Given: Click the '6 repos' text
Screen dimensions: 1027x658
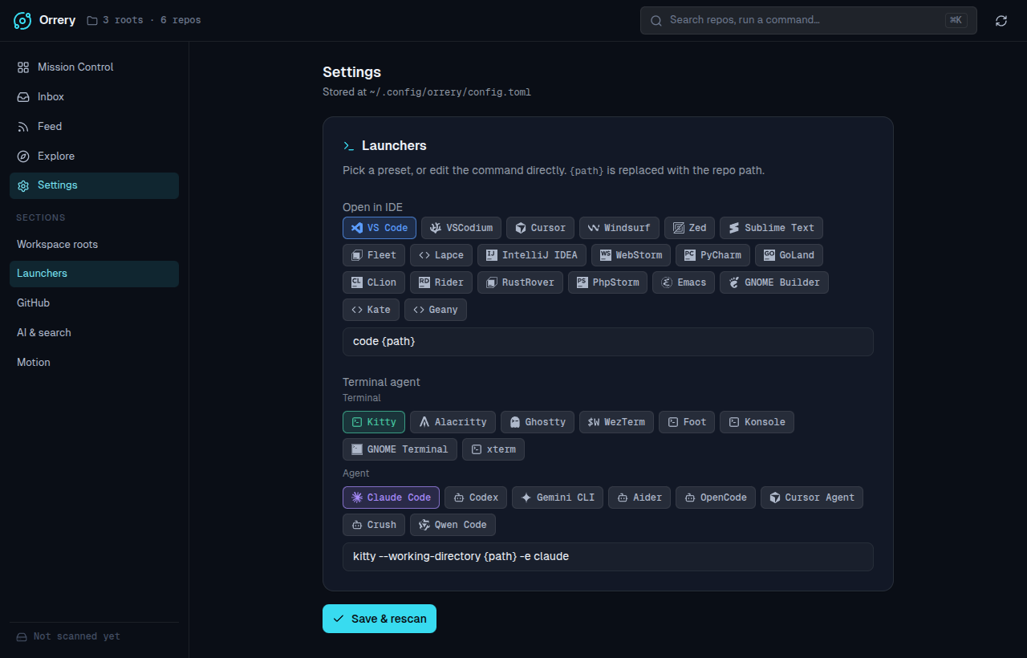Looking at the screenshot, I should (181, 20).
